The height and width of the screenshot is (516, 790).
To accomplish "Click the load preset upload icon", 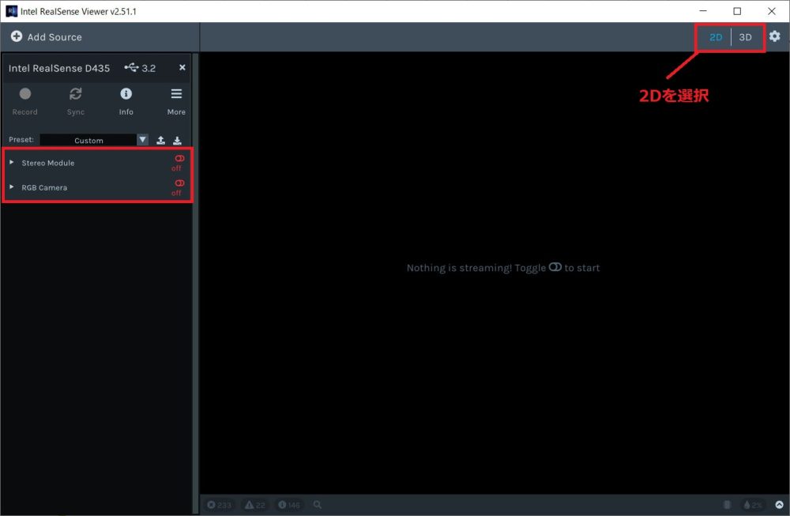I will (160, 140).
